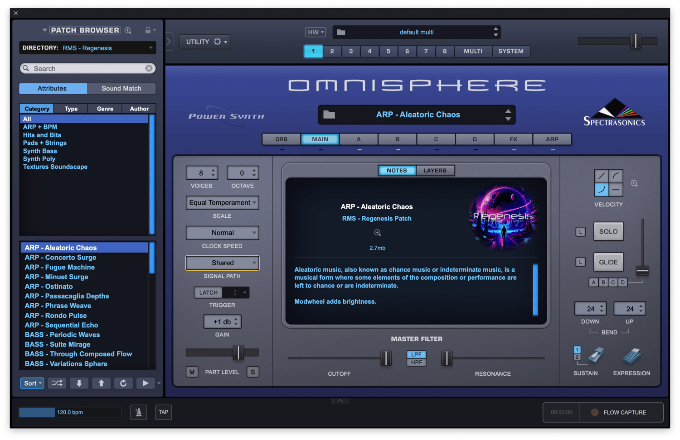The height and width of the screenshot is (440, 680).
Task: Adjust the Resonance slider
Action: pyautogui.click(x=447, y=358)
